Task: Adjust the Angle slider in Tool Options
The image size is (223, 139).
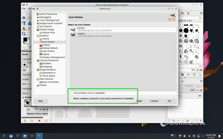Action: coord(27,79)
